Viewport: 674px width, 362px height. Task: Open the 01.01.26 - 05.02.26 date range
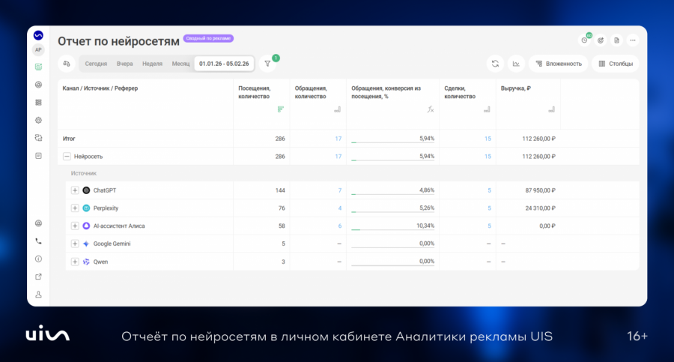[x=224, y=64]
